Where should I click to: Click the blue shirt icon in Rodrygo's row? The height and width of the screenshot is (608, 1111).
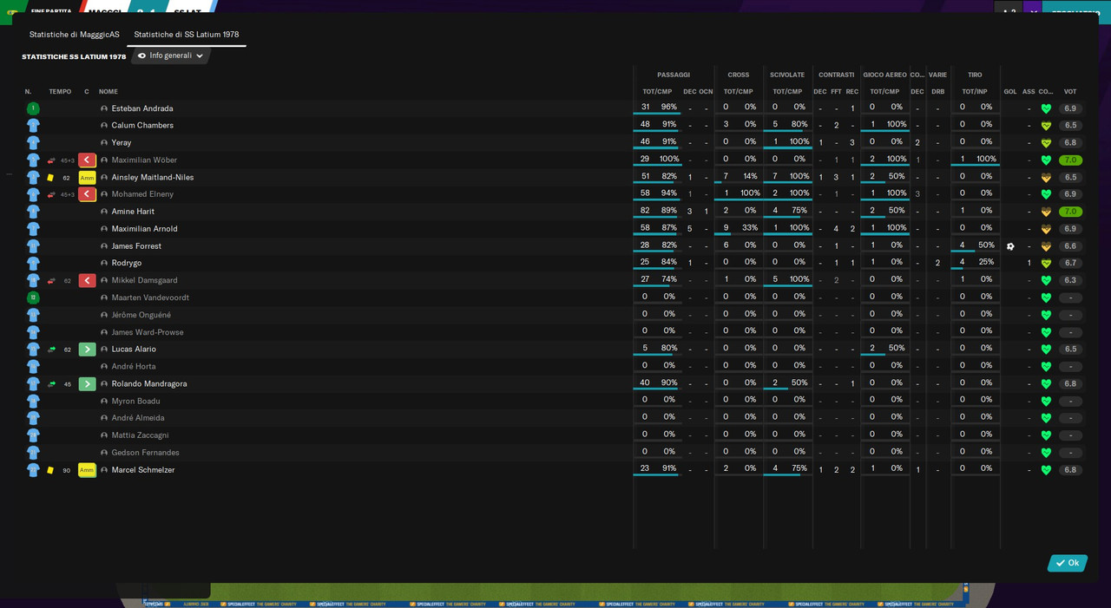[33, 263]
